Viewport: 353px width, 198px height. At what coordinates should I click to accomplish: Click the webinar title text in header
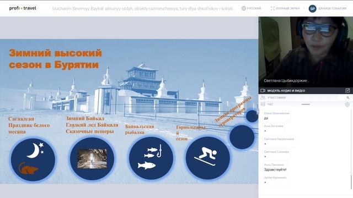click(143, 9)
